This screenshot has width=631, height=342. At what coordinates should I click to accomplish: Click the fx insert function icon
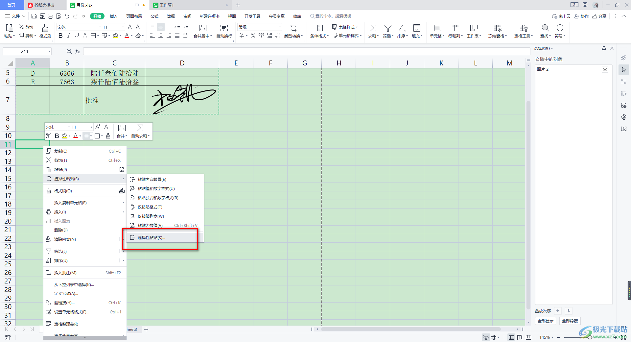78,51
